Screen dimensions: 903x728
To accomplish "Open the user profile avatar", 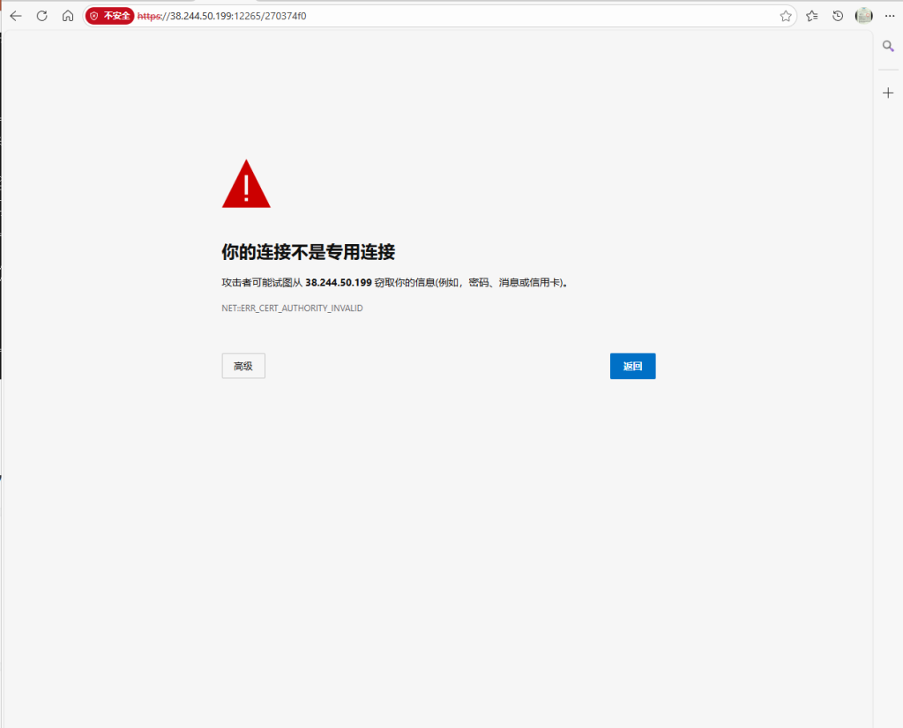I will click(x=863, y=16).
